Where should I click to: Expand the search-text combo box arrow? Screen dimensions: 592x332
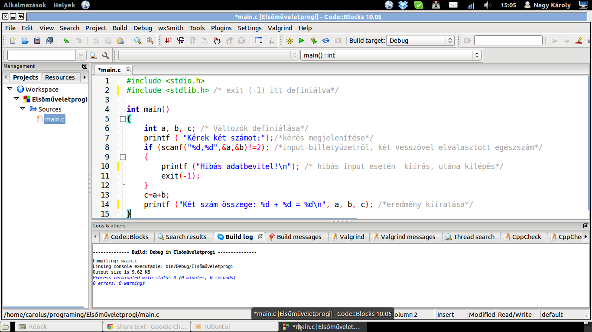[81, 55]
